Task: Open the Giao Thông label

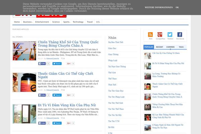Action: (113, 55)
